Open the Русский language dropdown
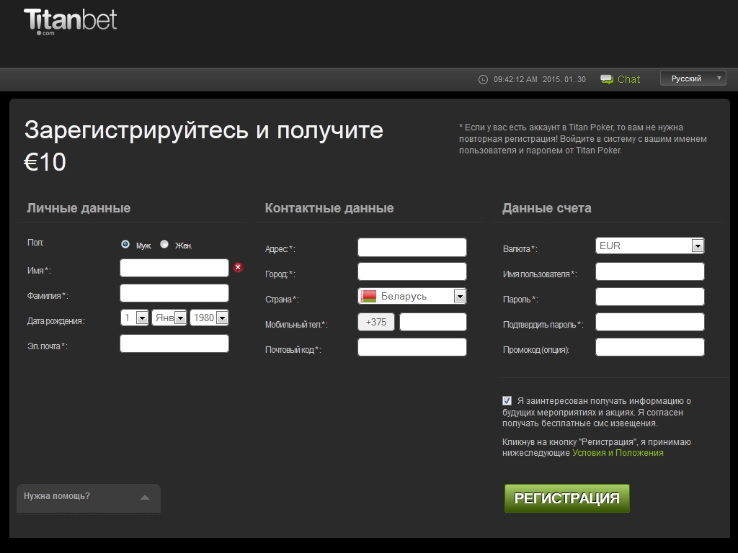738x553 pixels. pyautogui.click(x=693, y=78)
